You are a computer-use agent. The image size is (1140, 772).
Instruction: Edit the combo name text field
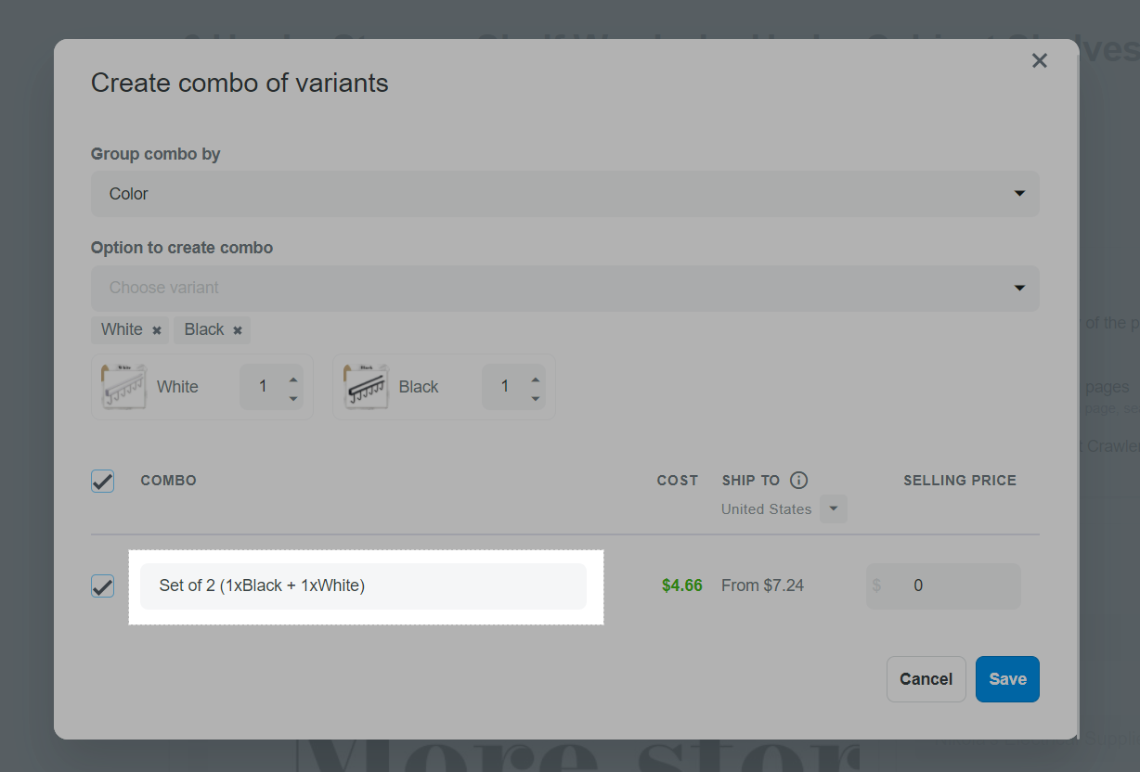pyautogui.click(x=363, y=586)
